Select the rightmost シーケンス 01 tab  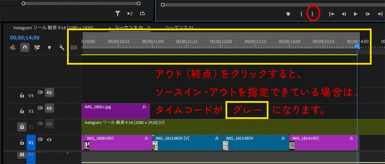(x=179, y=28)
